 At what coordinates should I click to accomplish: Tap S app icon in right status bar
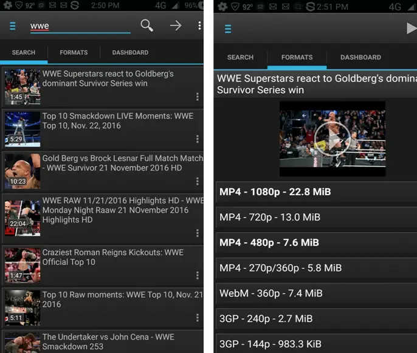coord(310,7)
